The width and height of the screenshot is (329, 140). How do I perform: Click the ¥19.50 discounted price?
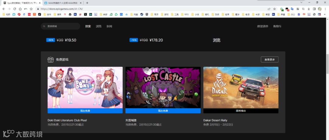point(70,40)
